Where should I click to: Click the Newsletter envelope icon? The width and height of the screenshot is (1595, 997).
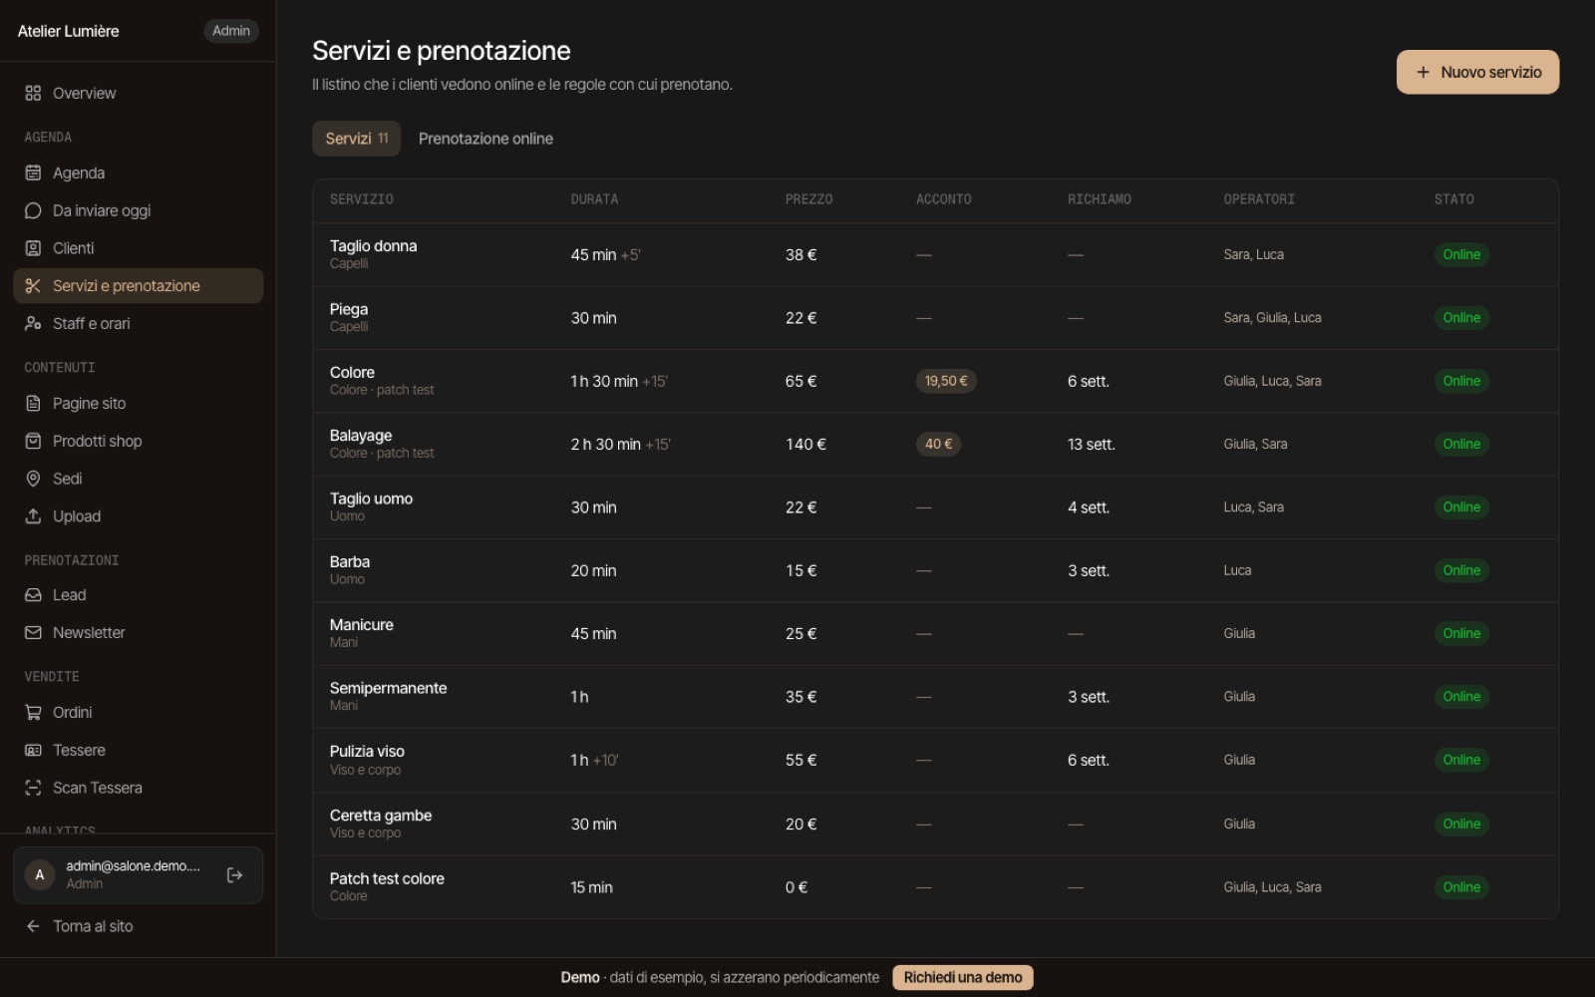[33, 633]
